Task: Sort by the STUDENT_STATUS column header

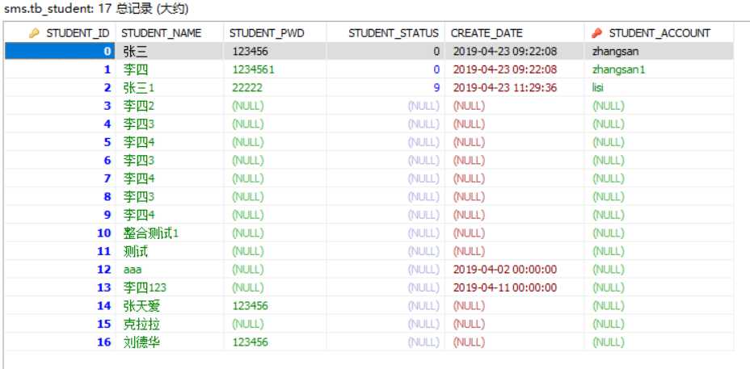Action: pyautogui.click(x=393, y=33)
